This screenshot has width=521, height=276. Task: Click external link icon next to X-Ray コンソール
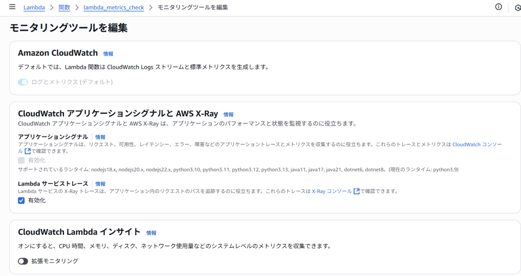[357, 191]
